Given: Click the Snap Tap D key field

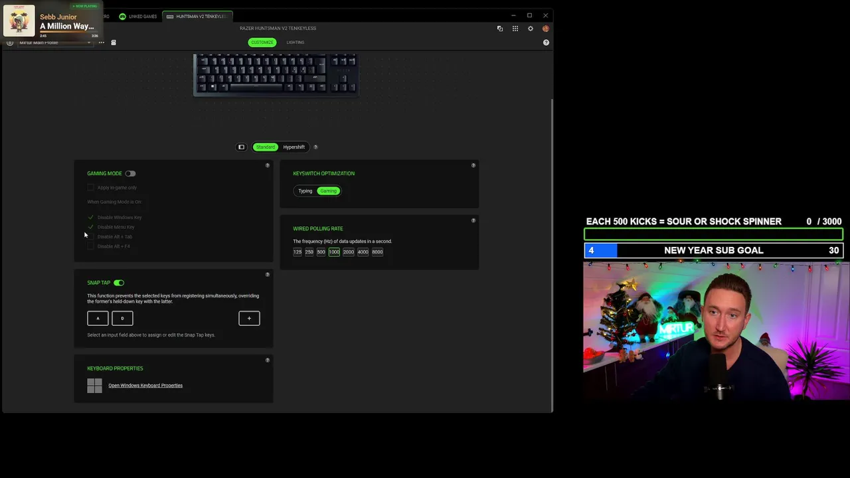Looking at the screenshot, I should point(122,319).
